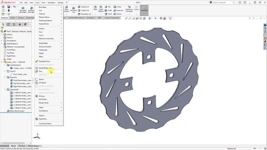Open the Tools menu
Viewport: 267px width, 150px height.
point(43,2)
